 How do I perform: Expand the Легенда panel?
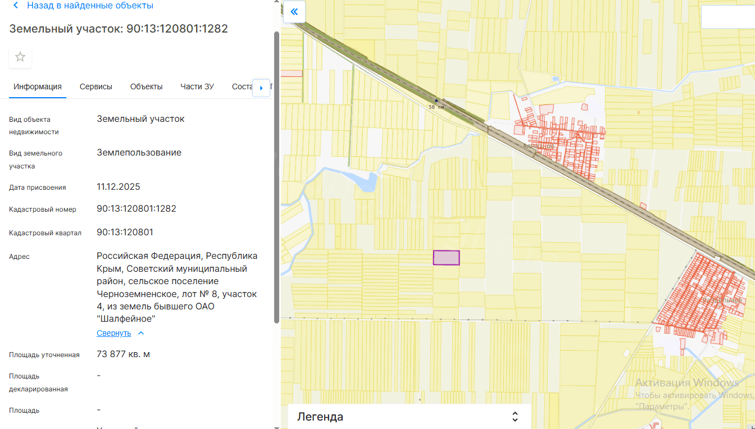515,417
